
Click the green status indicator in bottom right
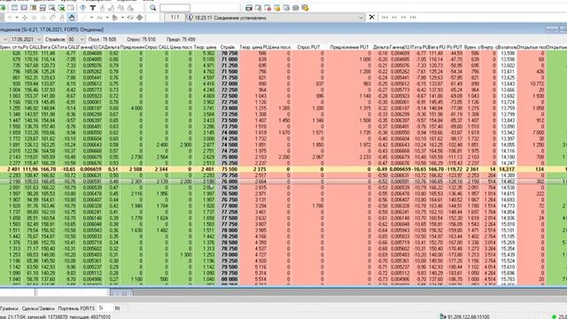[554, 316]
